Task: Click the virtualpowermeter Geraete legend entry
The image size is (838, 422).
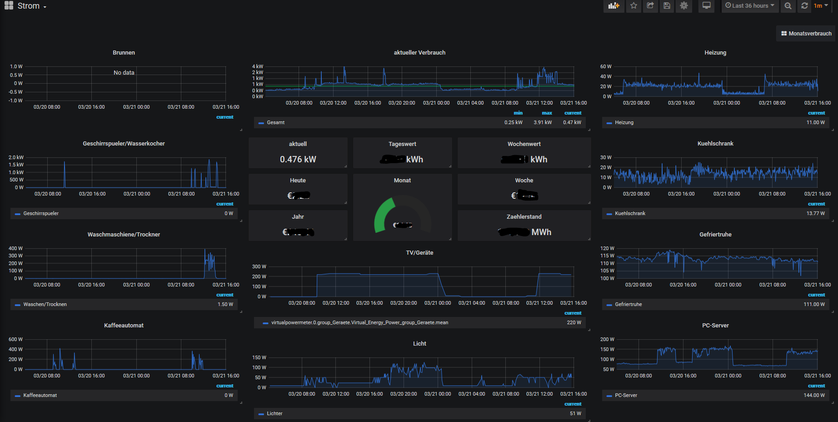Action: [359, 322]
